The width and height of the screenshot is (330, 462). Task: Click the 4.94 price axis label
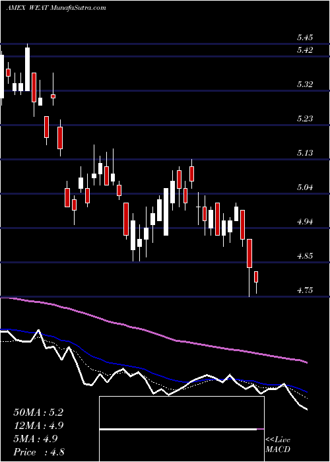(305, 221)
